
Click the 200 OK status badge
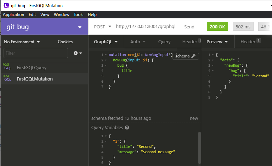tap(217, 27)
